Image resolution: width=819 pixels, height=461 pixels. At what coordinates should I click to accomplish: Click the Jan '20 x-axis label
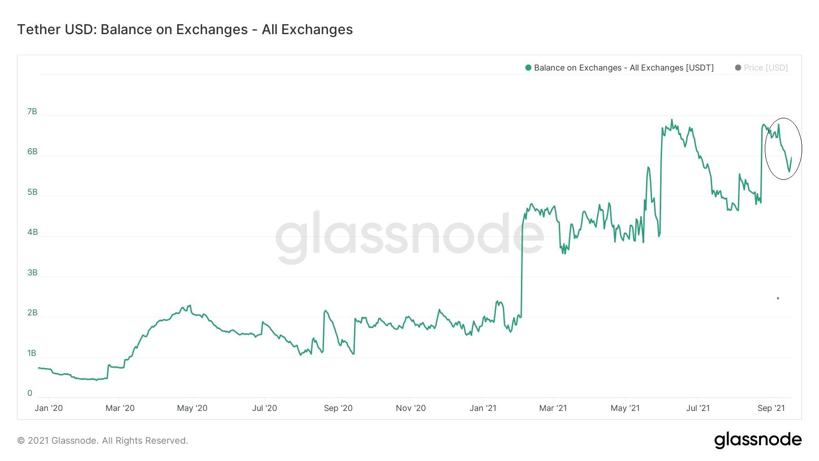(x=49, y=408)
